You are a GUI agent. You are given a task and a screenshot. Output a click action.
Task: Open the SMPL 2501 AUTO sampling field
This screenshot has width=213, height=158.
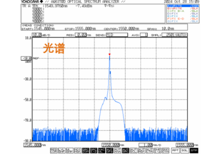pyautogui.click(x=175, y=35)
